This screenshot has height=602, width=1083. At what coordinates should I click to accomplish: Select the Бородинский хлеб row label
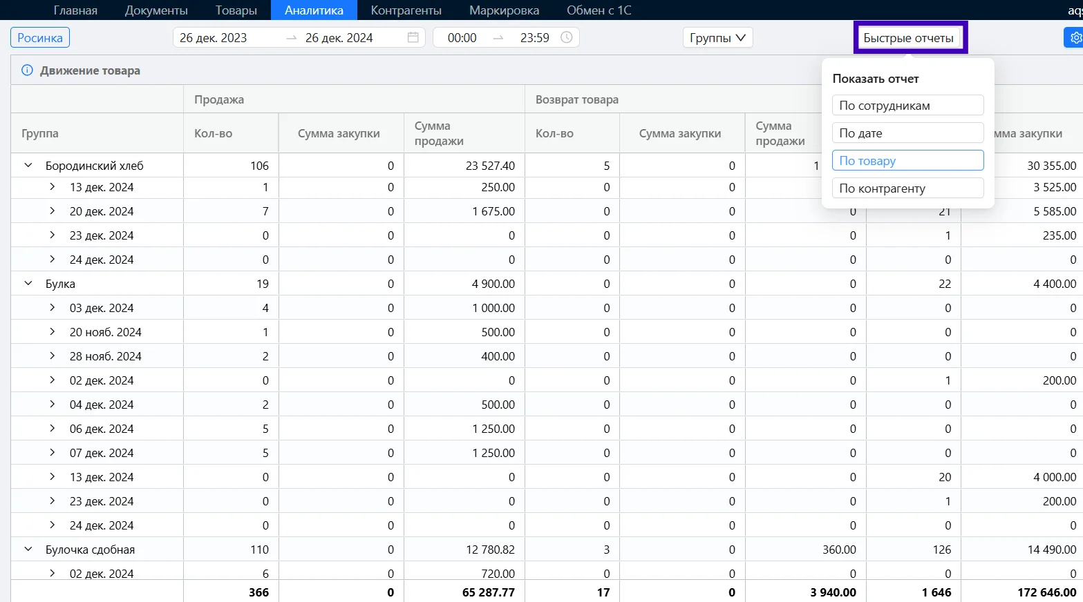[x=95, y=166]
